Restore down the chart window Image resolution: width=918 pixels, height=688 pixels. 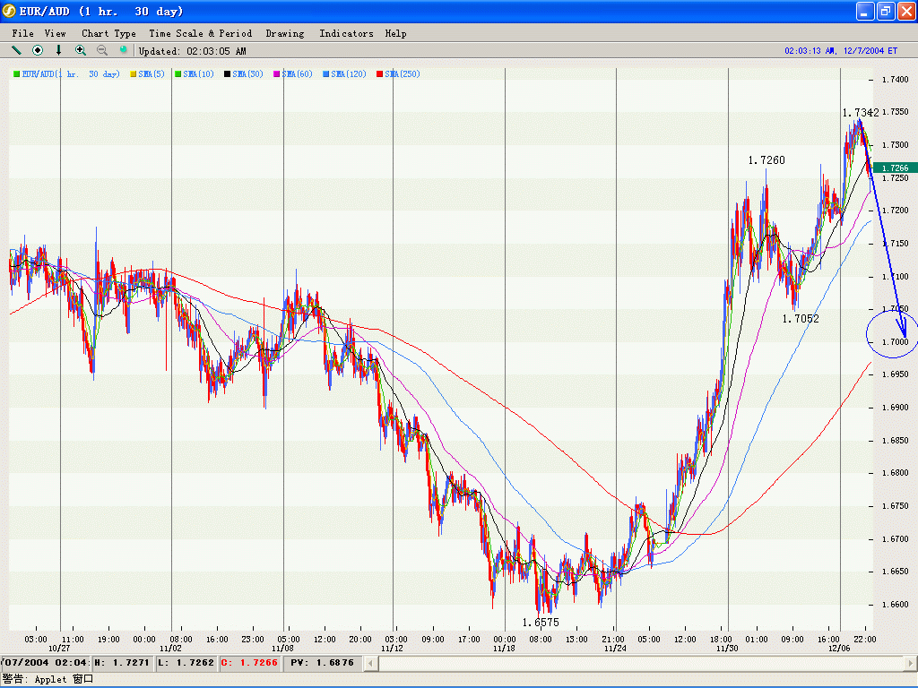[x=885, y=11]
